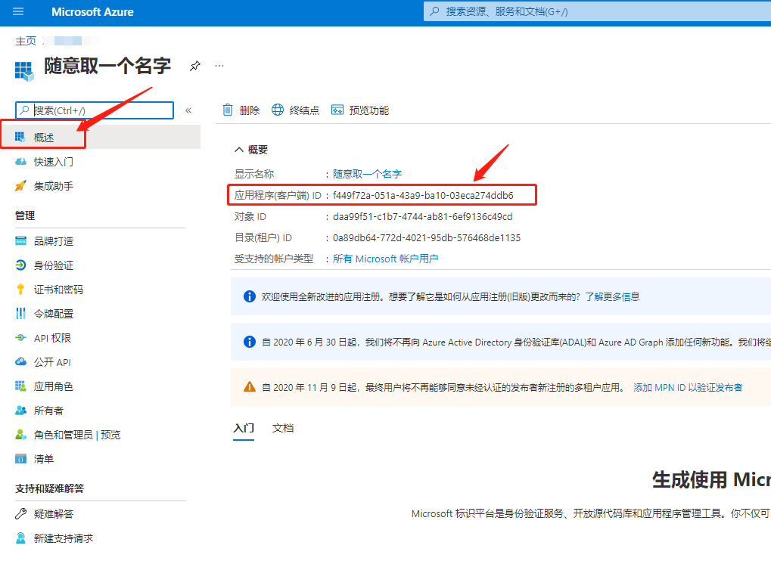Click the key icon for 证书和密码
This screenshot has height=564, width=771.
(x=20, y=290)
